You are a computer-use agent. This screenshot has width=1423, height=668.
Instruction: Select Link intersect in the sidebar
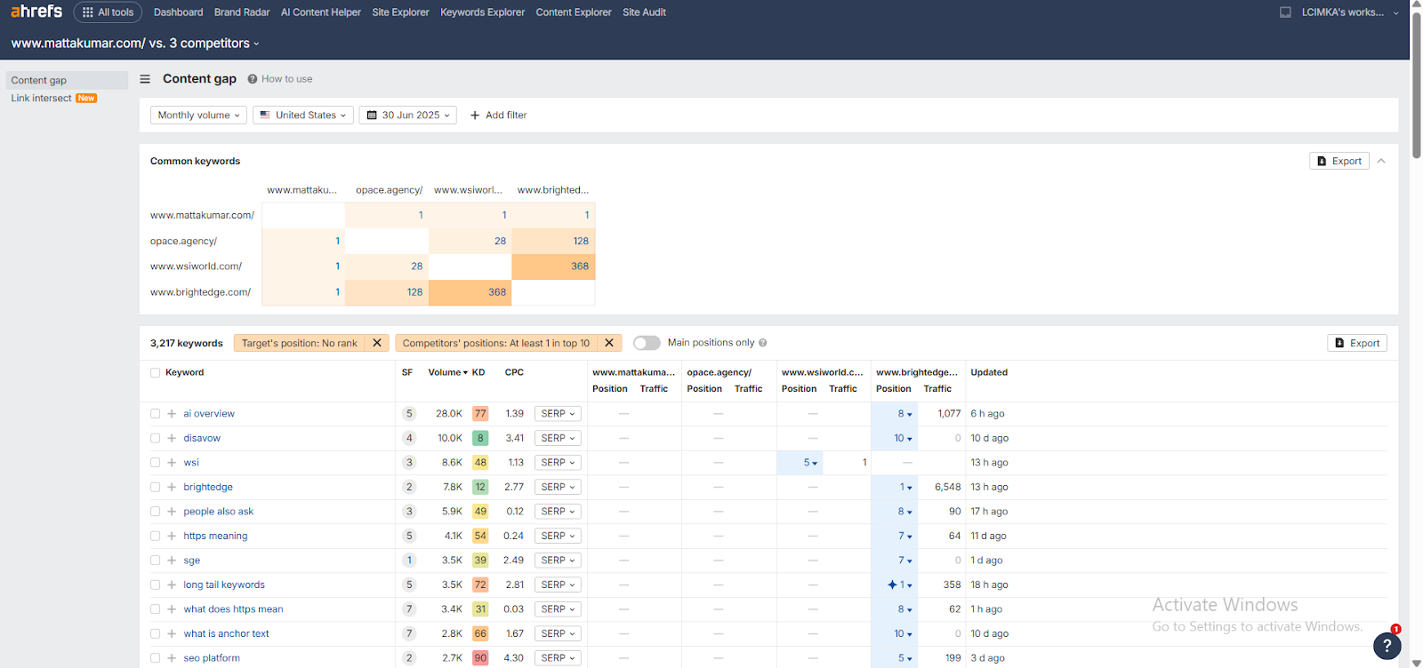(41, 99)
